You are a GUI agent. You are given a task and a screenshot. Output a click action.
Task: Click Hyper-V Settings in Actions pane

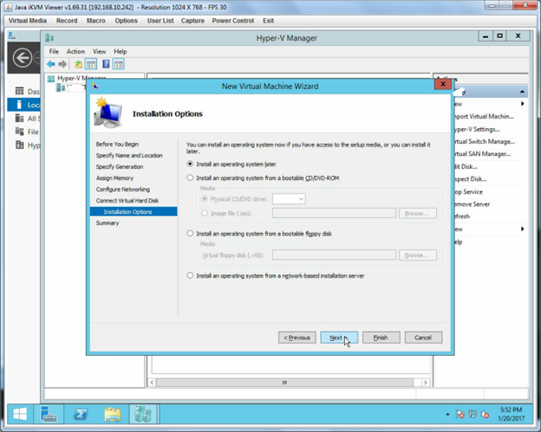477,129
